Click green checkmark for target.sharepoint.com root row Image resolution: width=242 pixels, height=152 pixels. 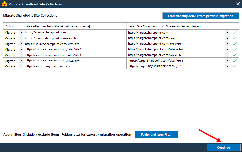click(234, 32)
